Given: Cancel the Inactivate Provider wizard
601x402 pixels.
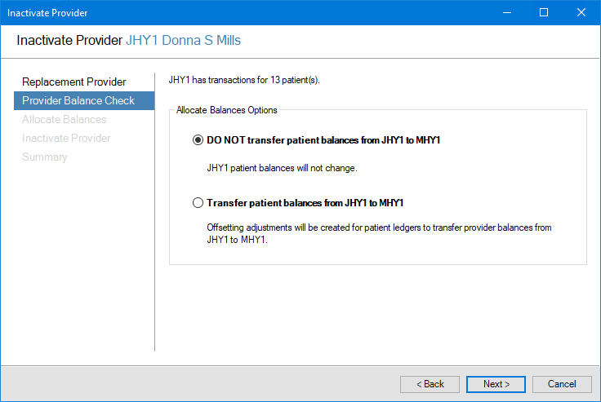Looking at the screenshot, I should (x=562, y=384).
